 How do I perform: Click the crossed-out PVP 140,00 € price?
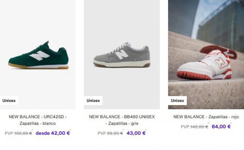194,127
